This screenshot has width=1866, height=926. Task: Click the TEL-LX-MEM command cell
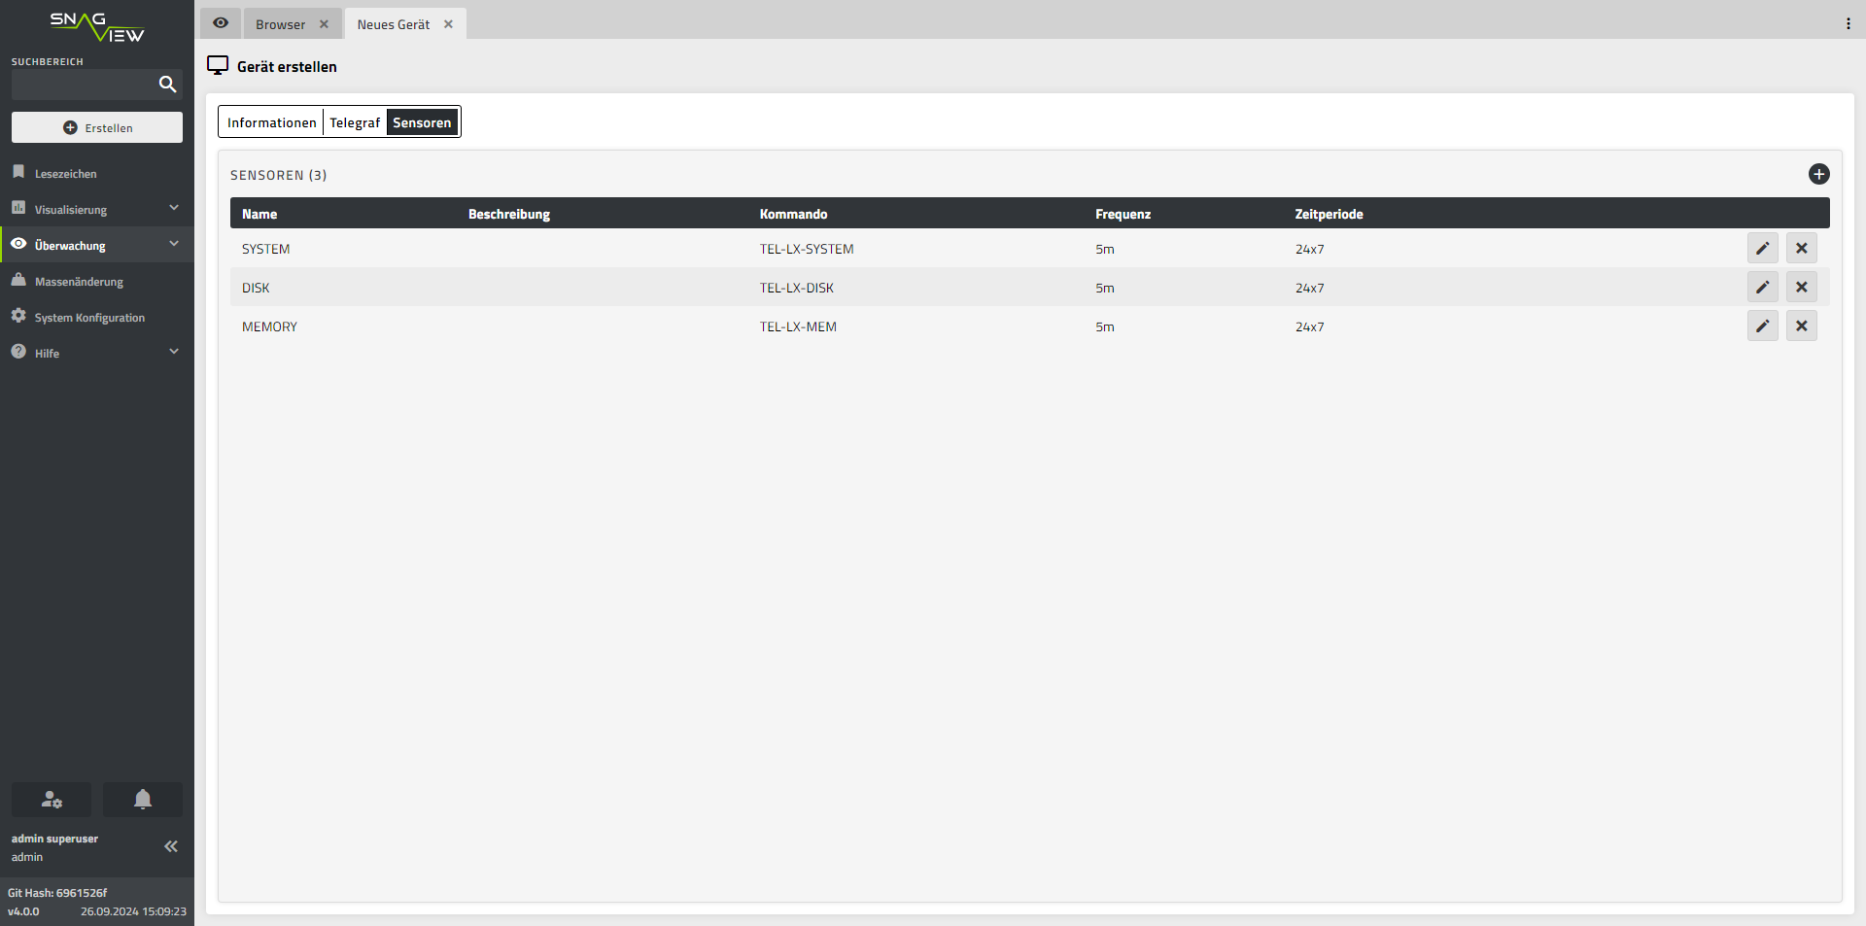(798, 326)
